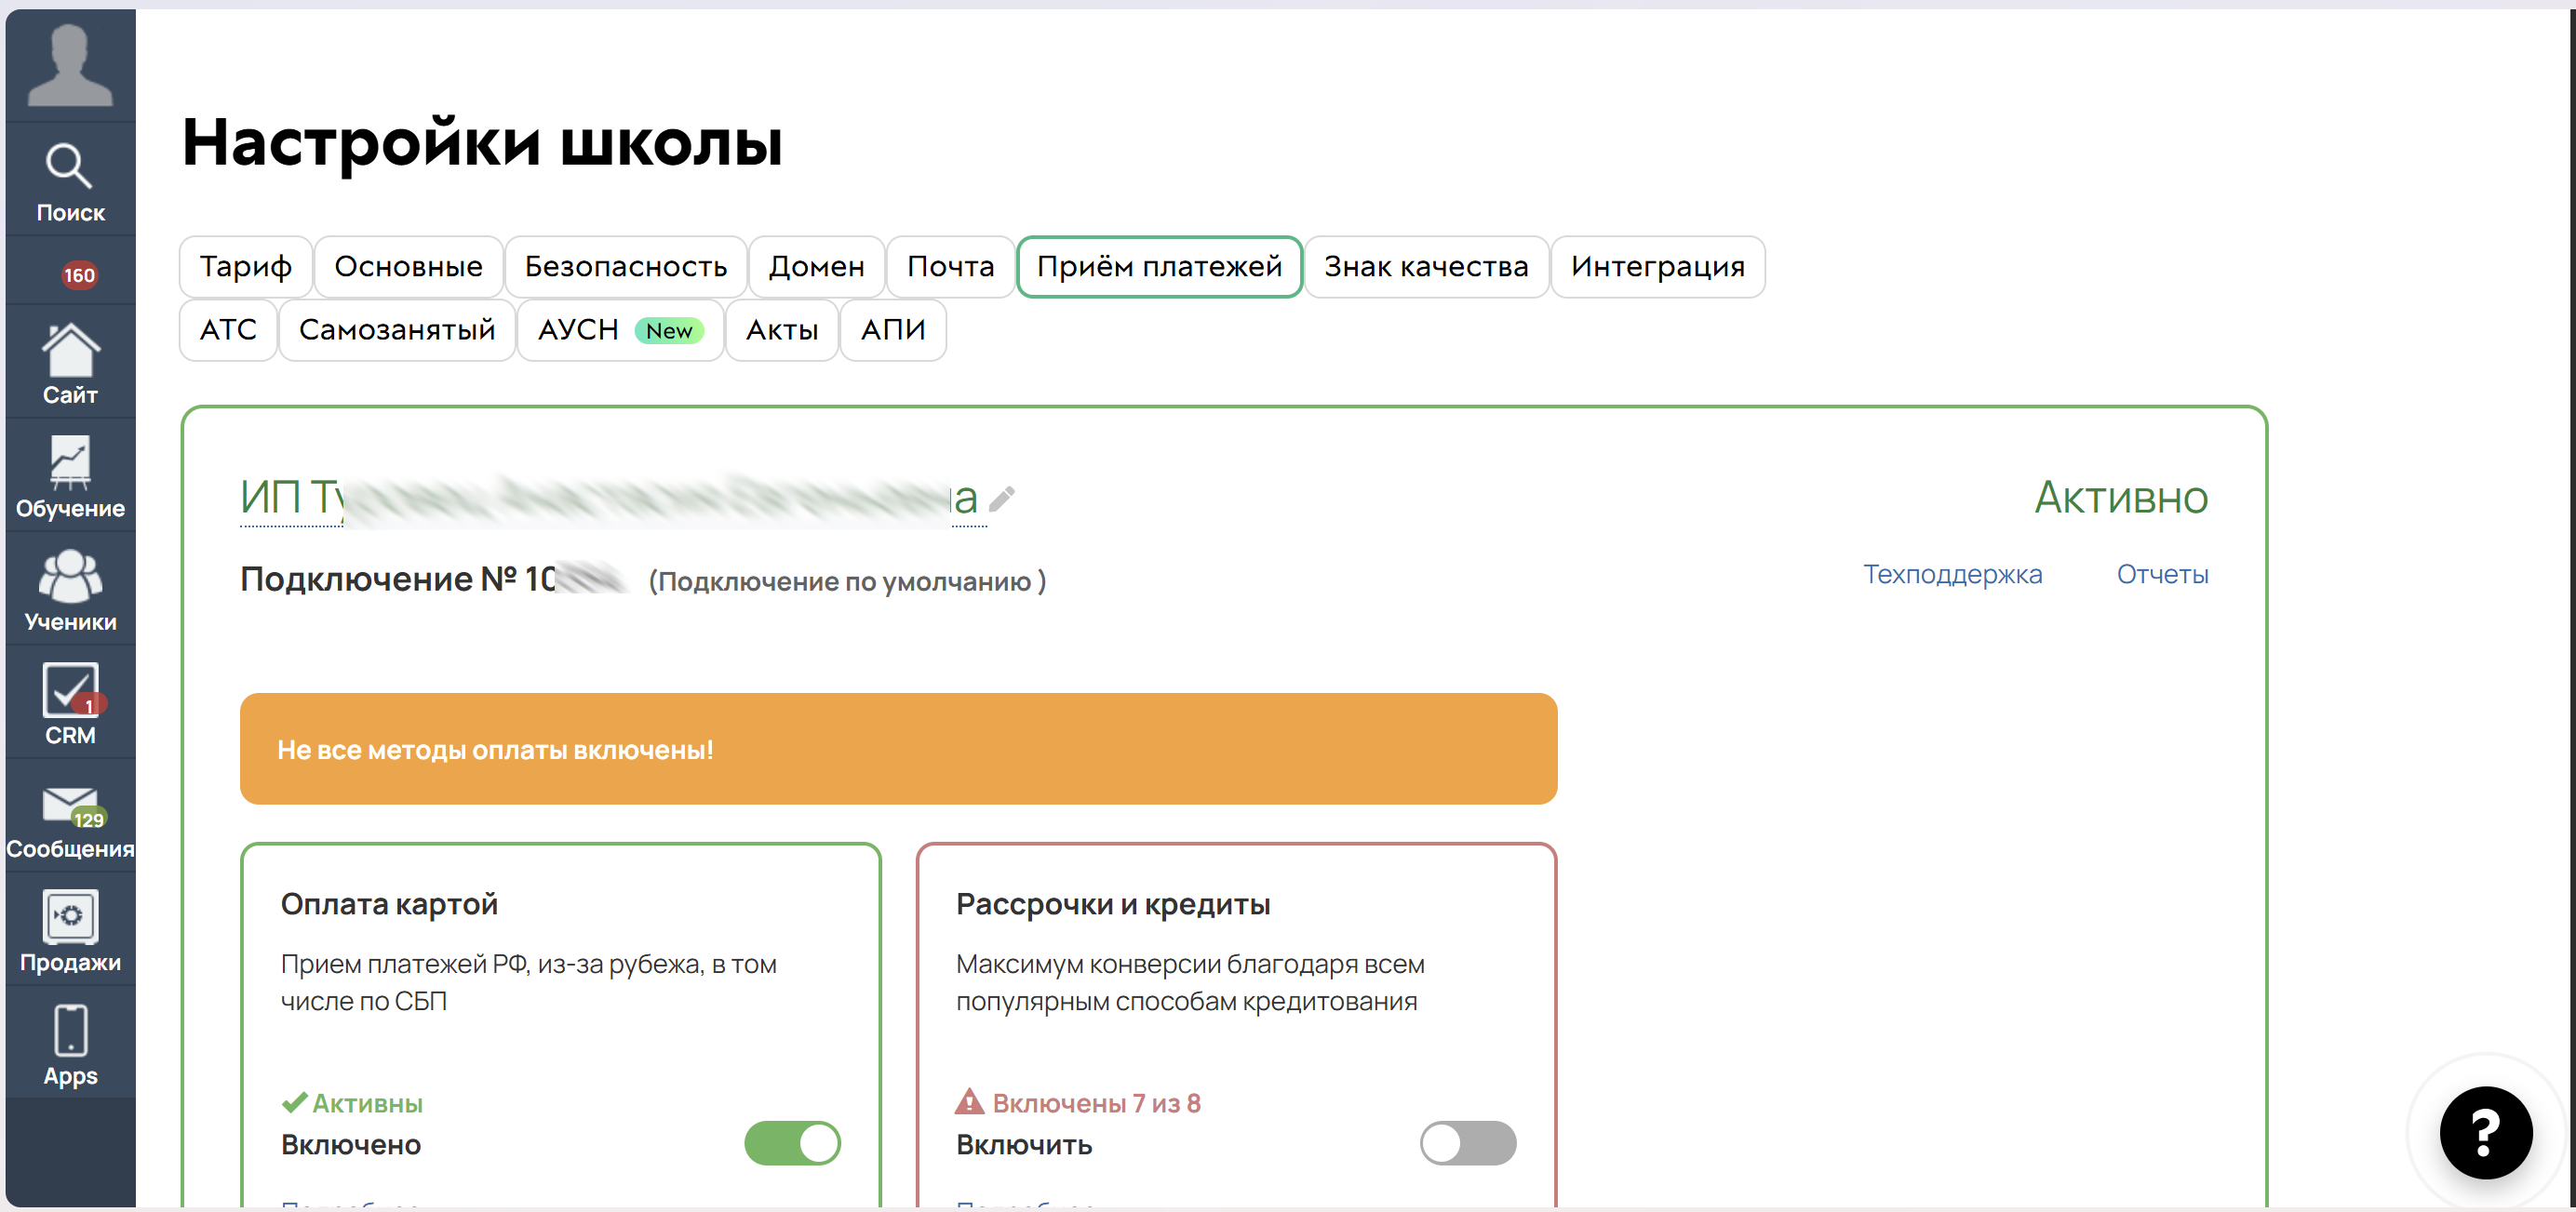
Task: Open the user profile avatar
Action: click(x=70, y=66)
